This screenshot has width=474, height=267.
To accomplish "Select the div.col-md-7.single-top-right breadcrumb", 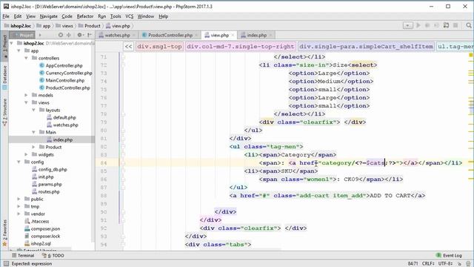I will [241, 47].
